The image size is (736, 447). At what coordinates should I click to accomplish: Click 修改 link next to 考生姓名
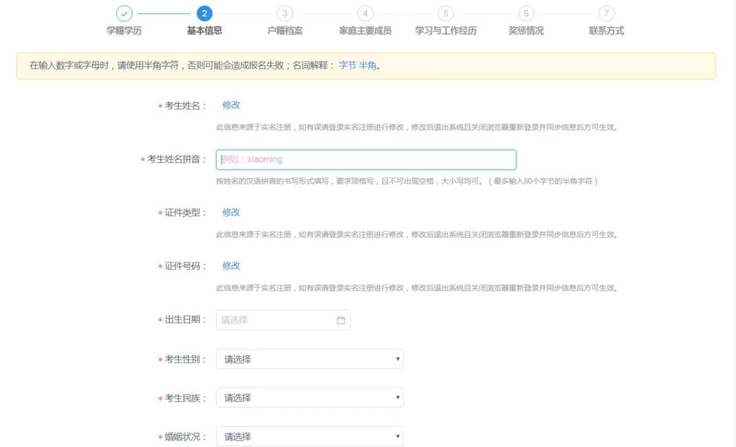click(231, 105)
